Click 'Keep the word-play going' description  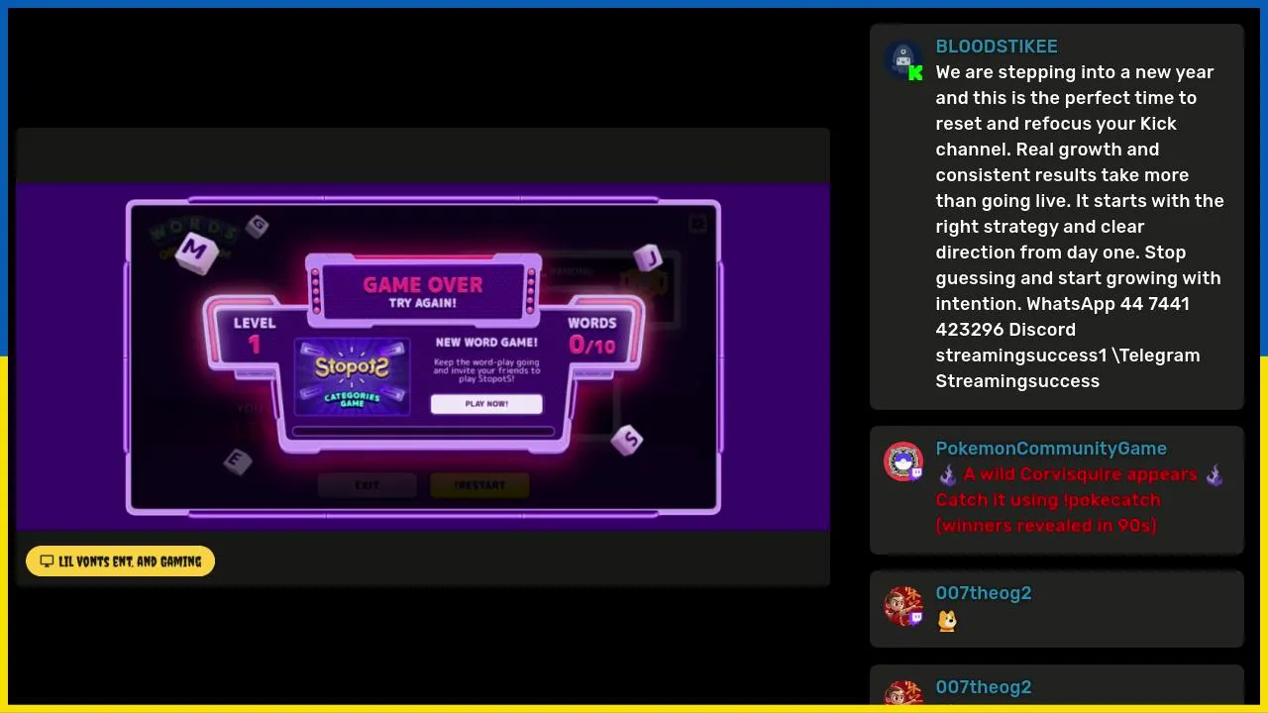coord(486,370)
